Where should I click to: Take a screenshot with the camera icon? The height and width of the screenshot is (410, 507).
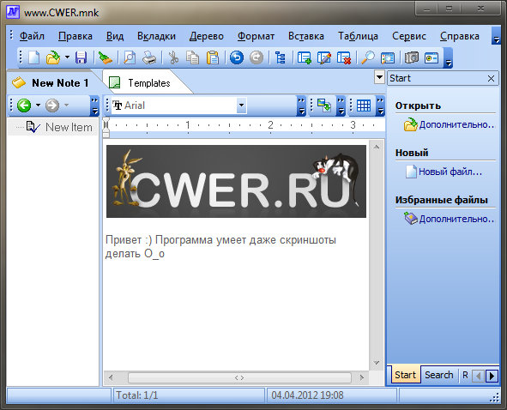click(412, 58)
